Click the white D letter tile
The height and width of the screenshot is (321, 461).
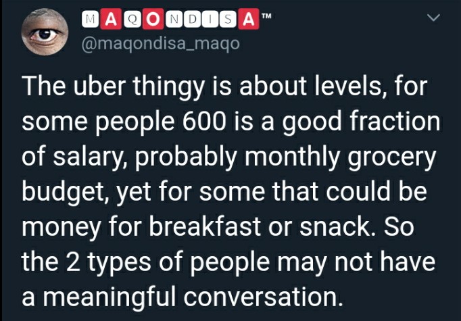tap(192, 20)
